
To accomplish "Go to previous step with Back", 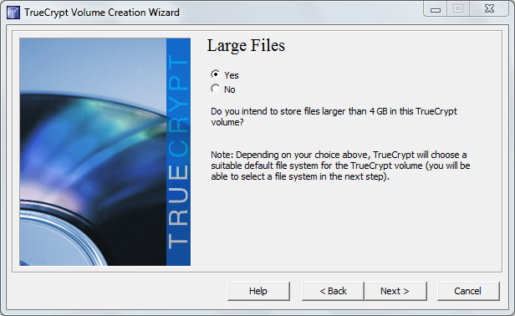I will pos(333,291).
